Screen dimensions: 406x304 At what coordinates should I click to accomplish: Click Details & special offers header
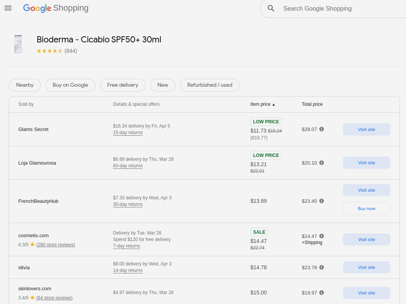click(x=136, y=104)
